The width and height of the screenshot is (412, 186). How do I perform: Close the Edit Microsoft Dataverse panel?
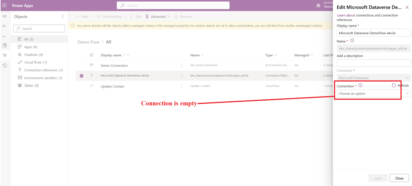[407, 7]
